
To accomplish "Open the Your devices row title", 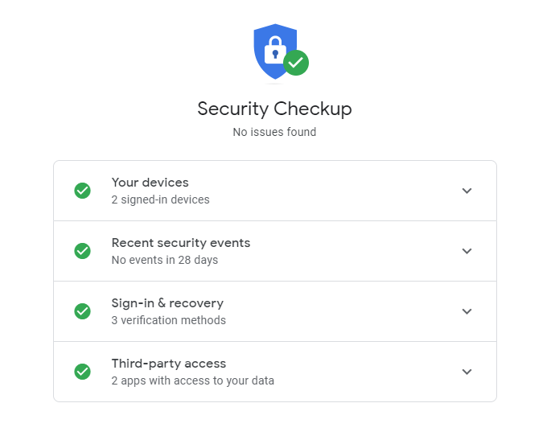I will tap(150, 183).
